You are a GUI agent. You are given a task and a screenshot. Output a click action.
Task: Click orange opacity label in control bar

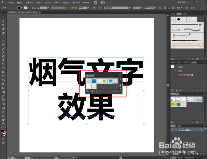73,8
